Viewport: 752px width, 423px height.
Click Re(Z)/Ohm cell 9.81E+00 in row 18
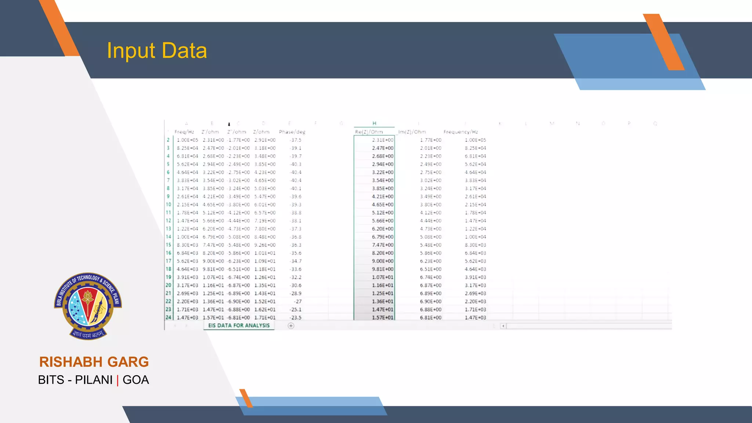coord(382,269)
